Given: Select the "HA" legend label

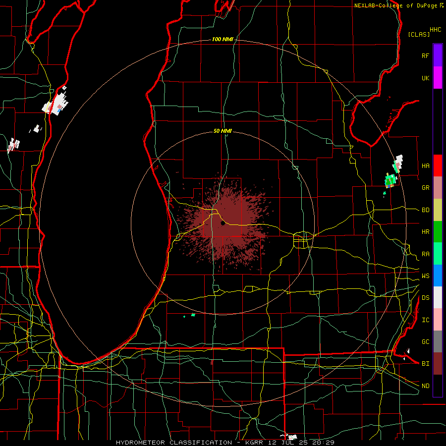Looking at the screenshot, I should click(x=425, y=166).
